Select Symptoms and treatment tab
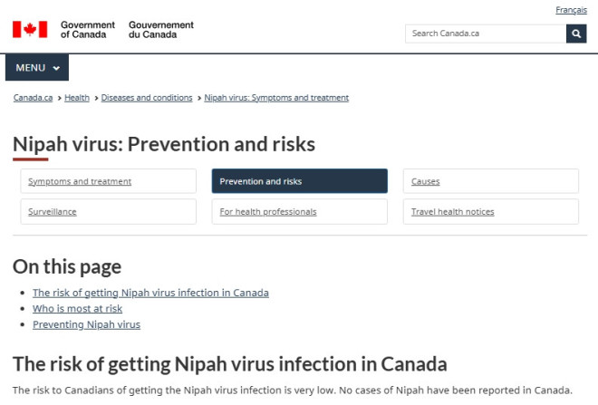 tap(80, 181)
